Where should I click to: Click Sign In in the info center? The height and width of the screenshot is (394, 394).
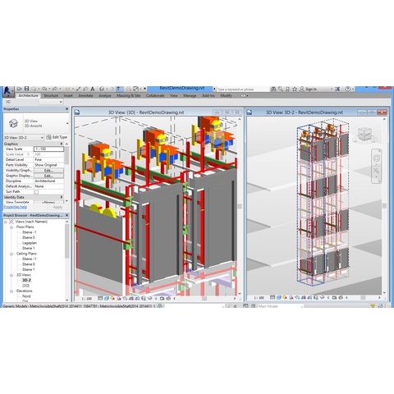pos(311,89)
